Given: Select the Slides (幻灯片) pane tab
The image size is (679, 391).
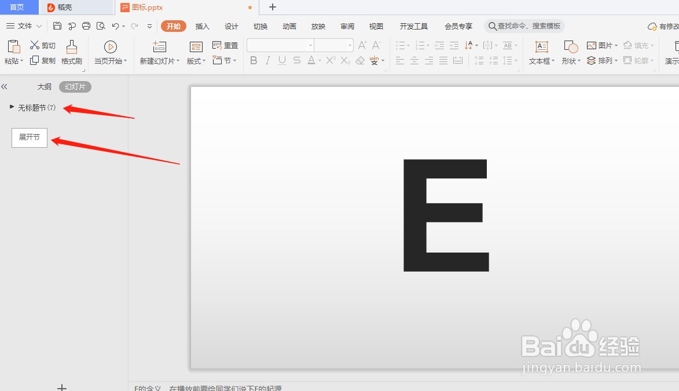Looking at the screenshot, I should click(x=75, y=87).
